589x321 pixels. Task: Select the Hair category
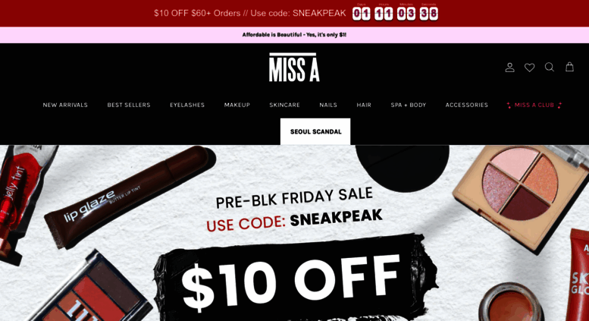364,105
